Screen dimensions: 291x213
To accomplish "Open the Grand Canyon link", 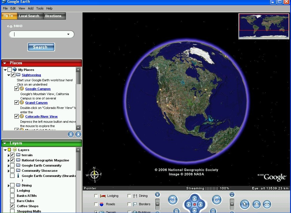I will click(36, 103).
